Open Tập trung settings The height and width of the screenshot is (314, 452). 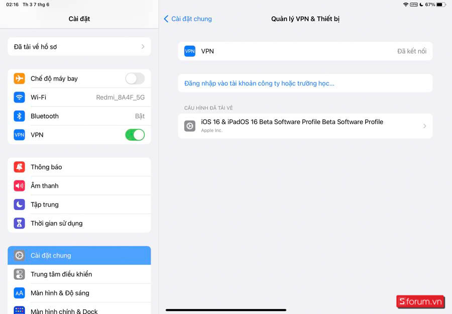(79, 204)
